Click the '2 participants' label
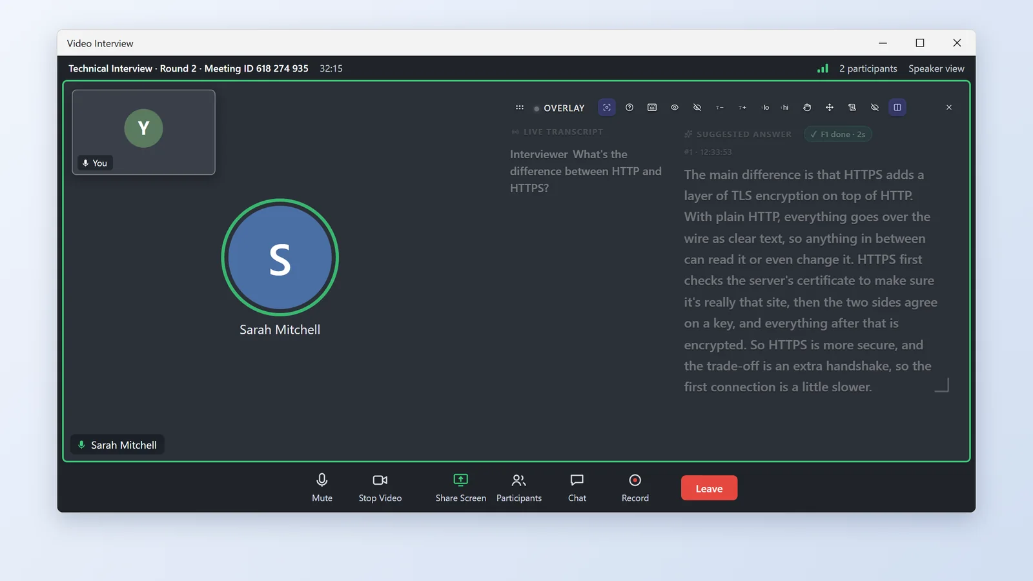The width and height of the screenshot is (1033, 581). click(x=868, y=68)
